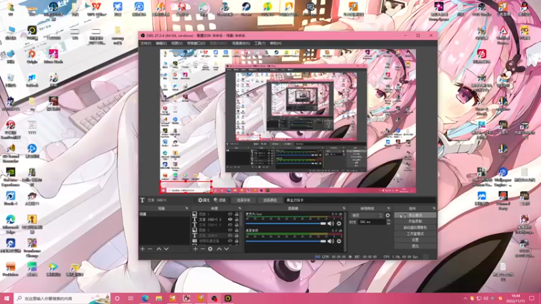
Task: Add a new source with the plus icon
Action: pyautogui.click(x=195, y=249)
